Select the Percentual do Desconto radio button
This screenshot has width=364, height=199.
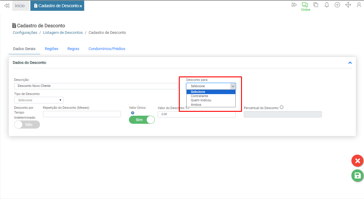[282, 108]
